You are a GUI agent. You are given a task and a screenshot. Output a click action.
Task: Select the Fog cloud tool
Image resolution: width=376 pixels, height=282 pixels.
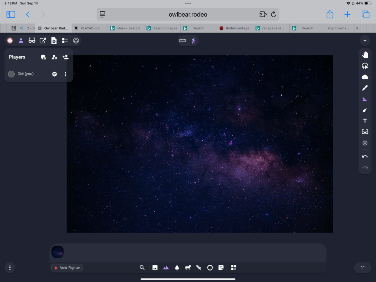coord(365,77)
